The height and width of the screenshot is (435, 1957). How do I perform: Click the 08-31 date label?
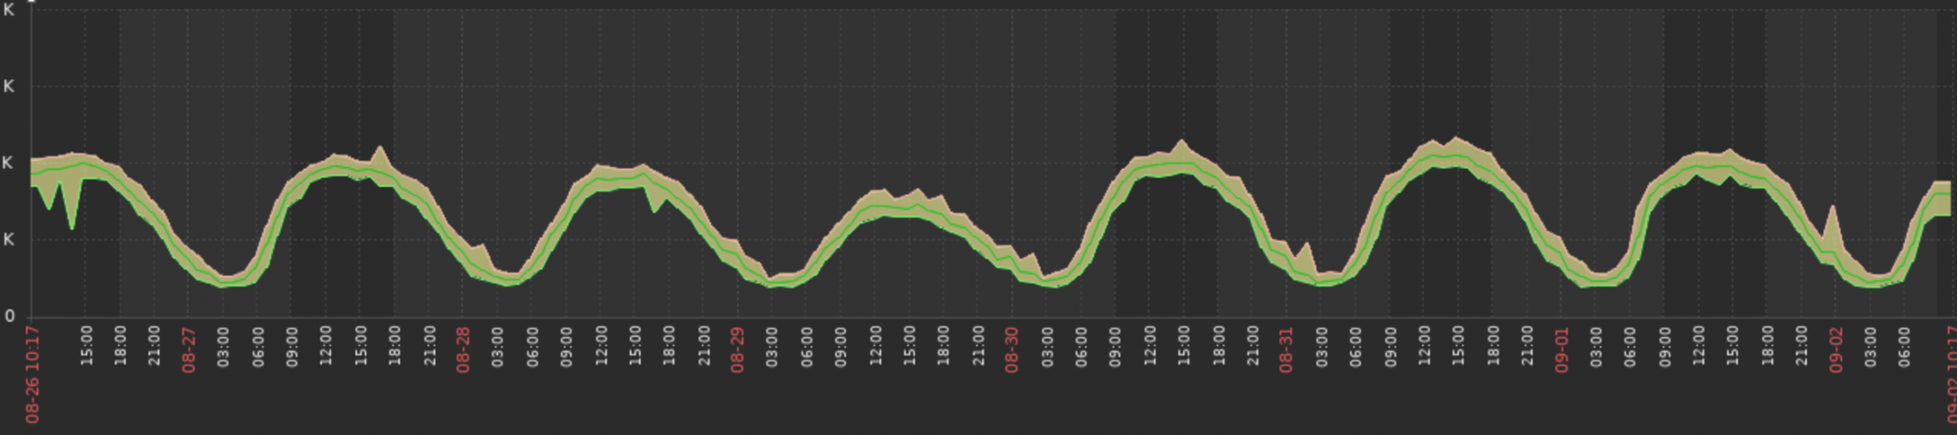pyautogui.click(x=1286, y=350)
